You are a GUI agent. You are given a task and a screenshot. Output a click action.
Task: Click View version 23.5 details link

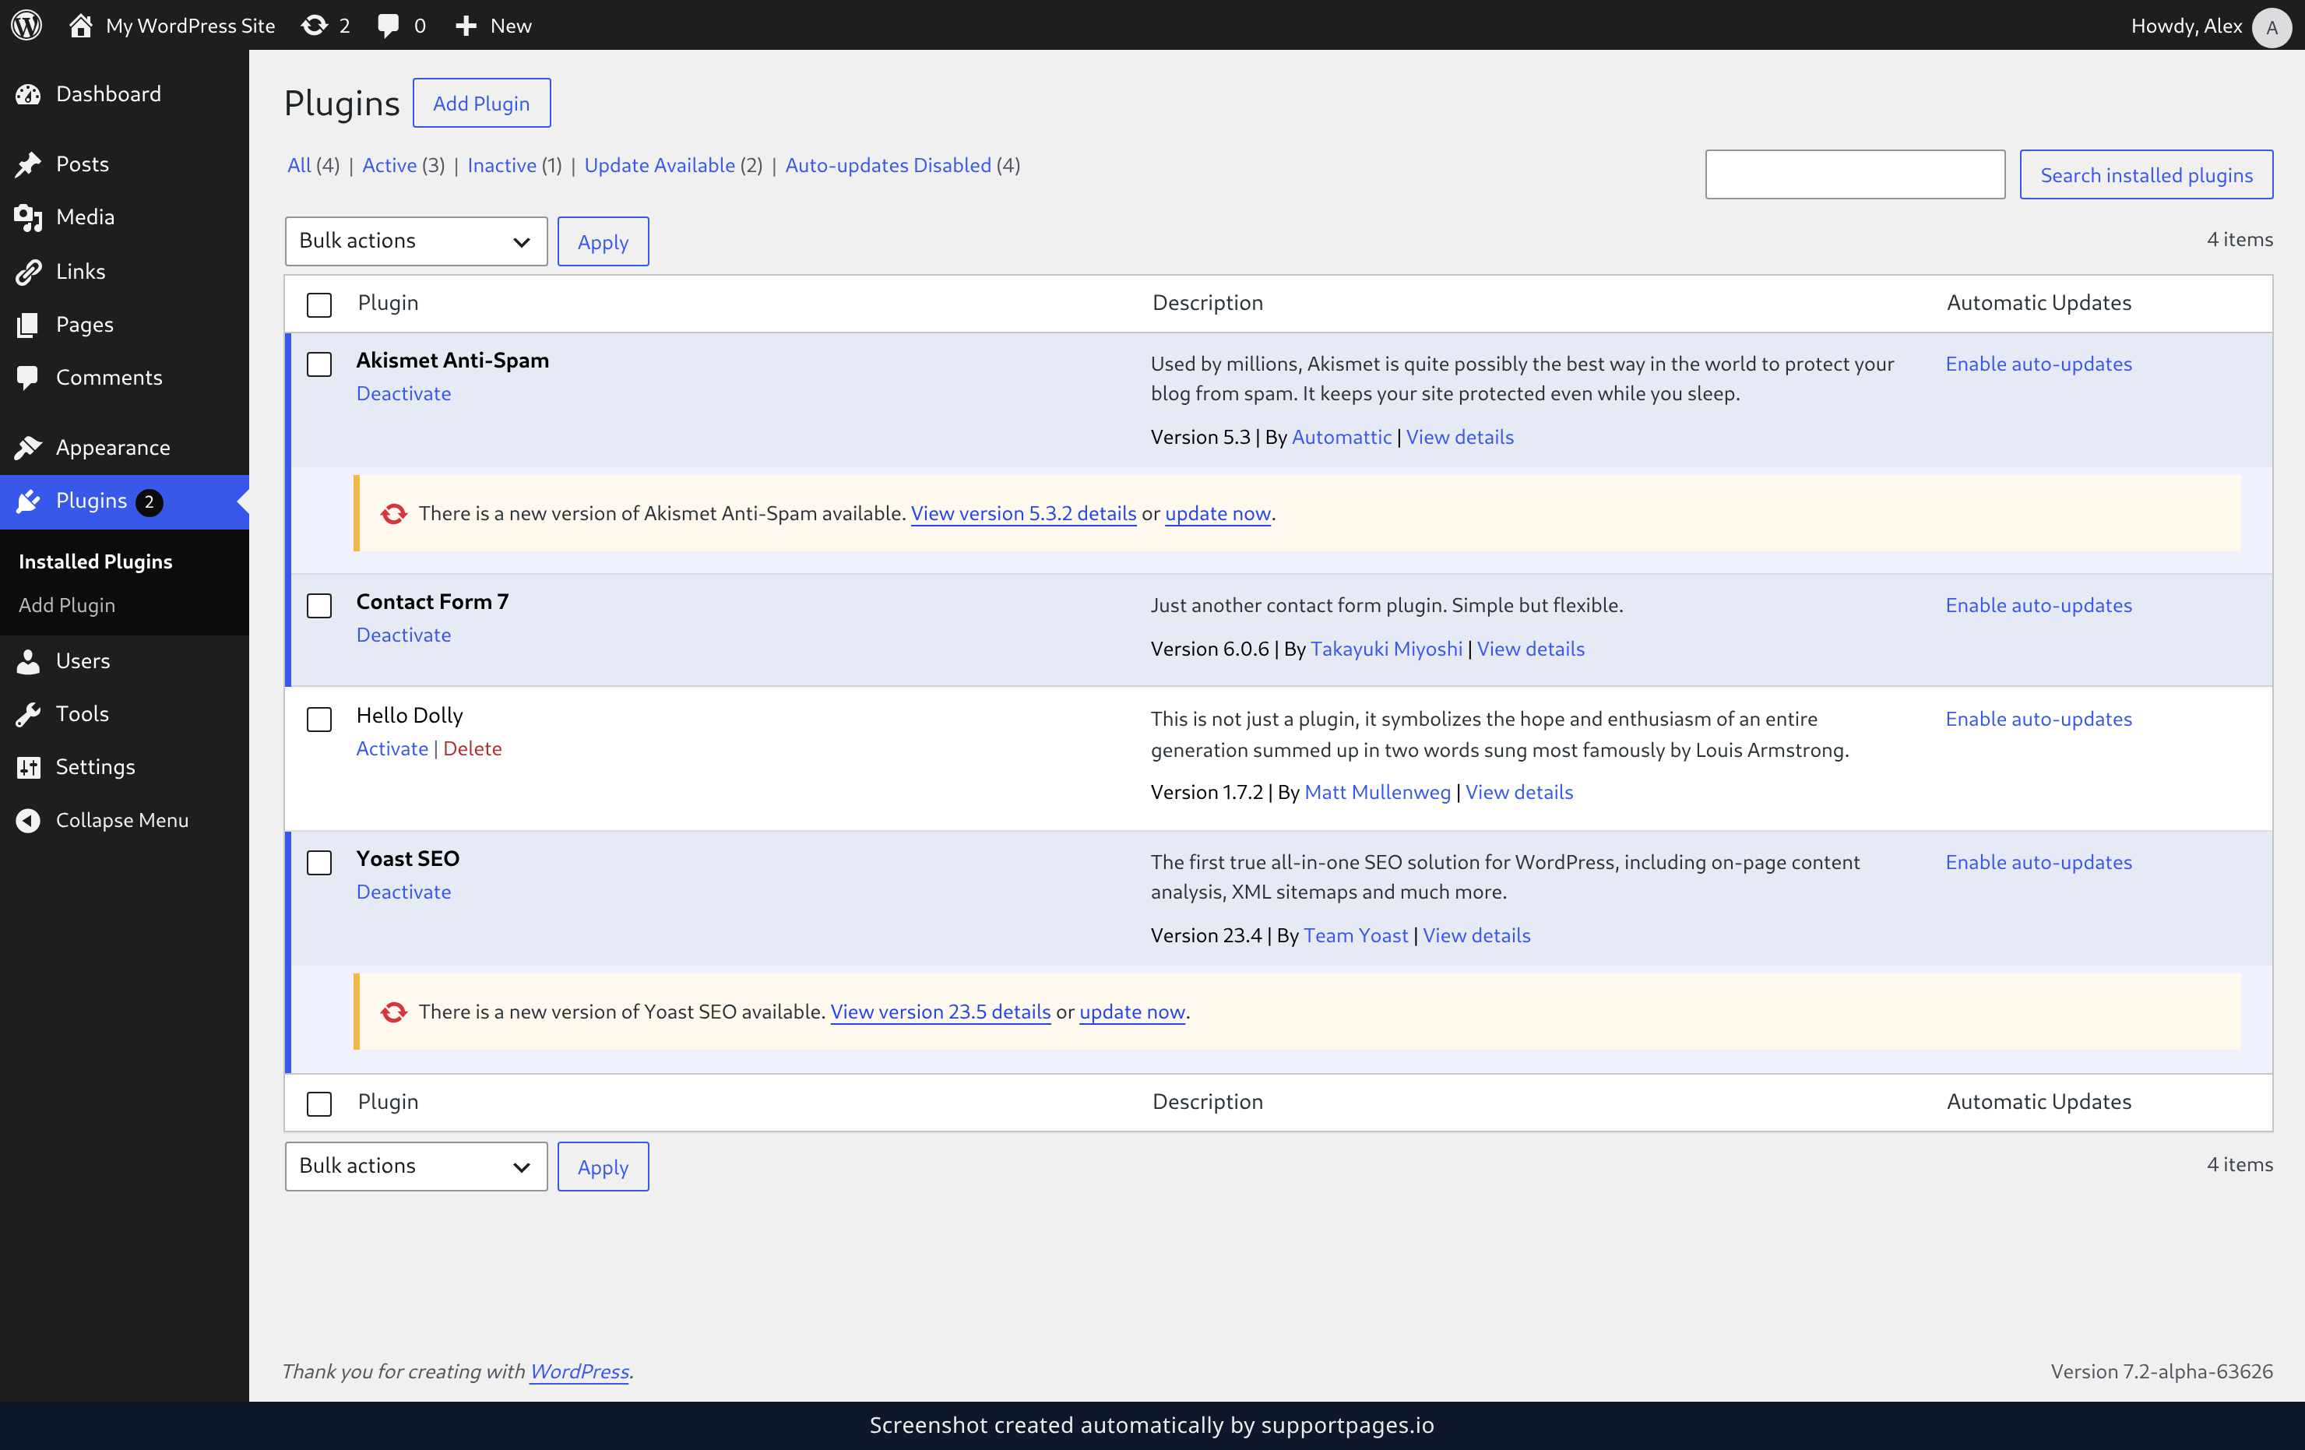(x=940, y=1012)
